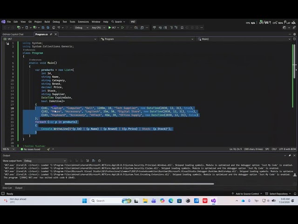
Task: Click the GitHub Copilot icon at top right
Action: tap(284, 28)
